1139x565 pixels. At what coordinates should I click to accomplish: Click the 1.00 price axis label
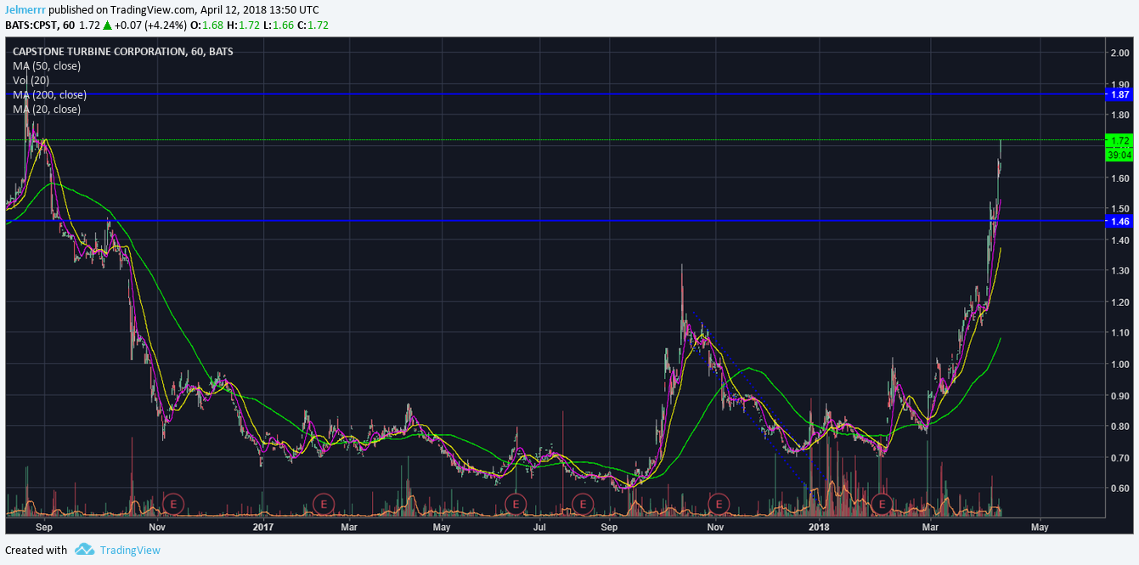pyautogui.click(x=1119, y=364)
